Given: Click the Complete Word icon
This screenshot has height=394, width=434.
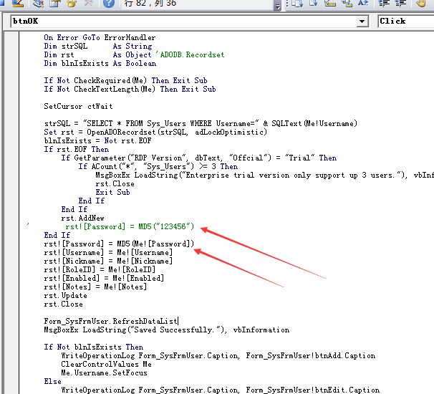Looking at the screenshot, I should pos(363,3).
